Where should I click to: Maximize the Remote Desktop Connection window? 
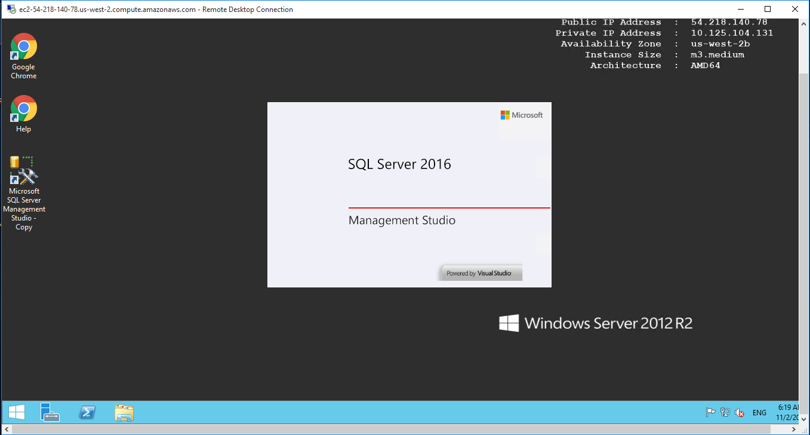coord(768,9)
